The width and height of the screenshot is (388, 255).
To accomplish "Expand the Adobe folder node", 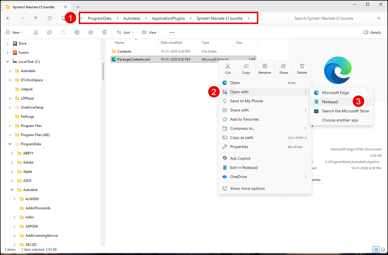I will pyautogui.click(x=12, y=162).
